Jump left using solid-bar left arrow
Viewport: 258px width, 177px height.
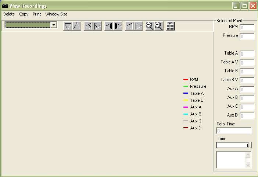click(109, 26)
